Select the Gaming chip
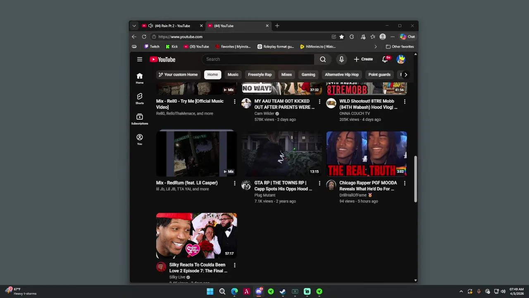 (x=308, y=74)
